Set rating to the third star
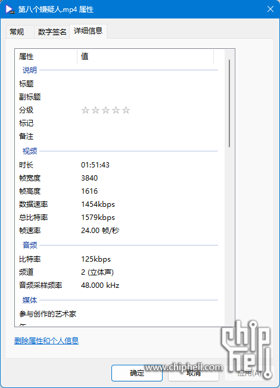The width and height of the screenshot is (280, 388). [x=105, y=110]
